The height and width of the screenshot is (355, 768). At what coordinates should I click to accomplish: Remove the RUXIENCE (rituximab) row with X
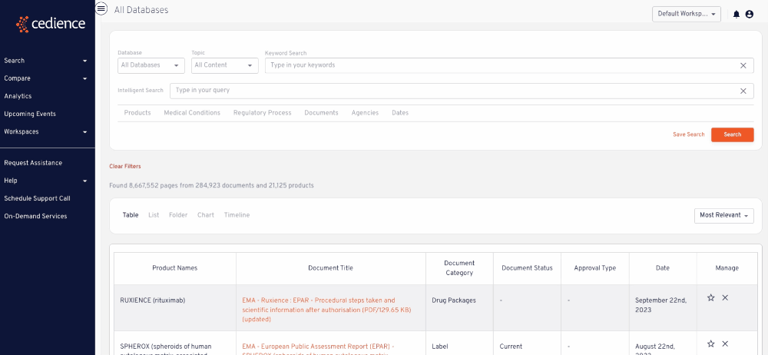[x=726, y=297]
